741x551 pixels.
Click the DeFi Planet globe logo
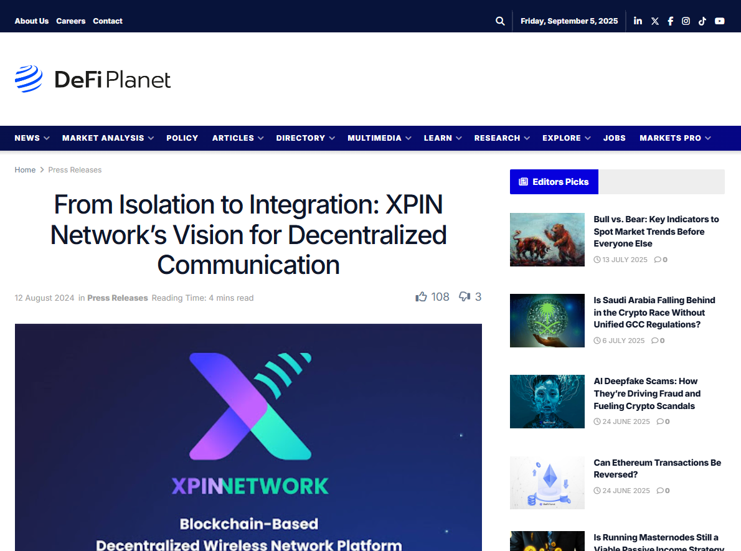click(29, 79)
